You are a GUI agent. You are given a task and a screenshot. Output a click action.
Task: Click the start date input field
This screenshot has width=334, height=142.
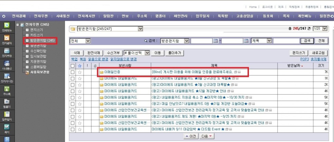pos(202,41)
